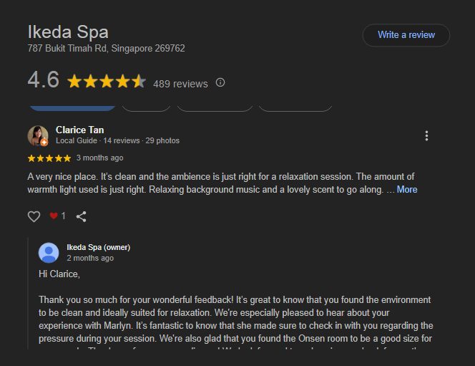Viewport: 475px width, 366px height.
Task: Open the three-dot menu on Clarice's review
Action: click(x=426, y=136)
